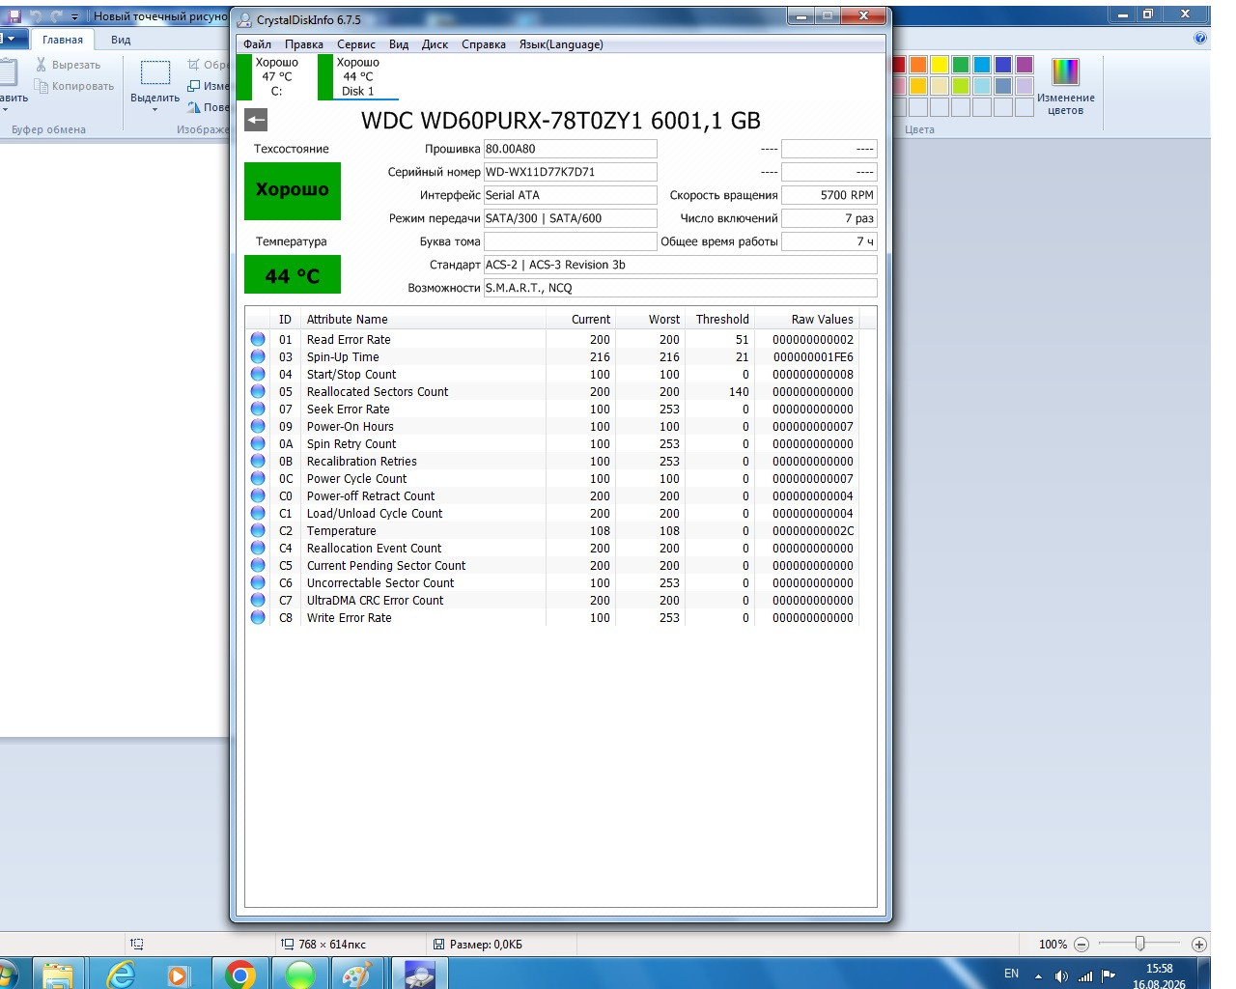Click the CrystalDiskInfo taskbar icon
The image size is (1236, 989).
coord(418,974)
